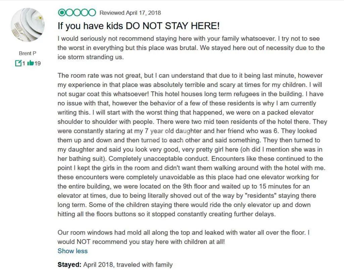Click the 'Reviewed April 17, 2018' date

click(130, 13)
